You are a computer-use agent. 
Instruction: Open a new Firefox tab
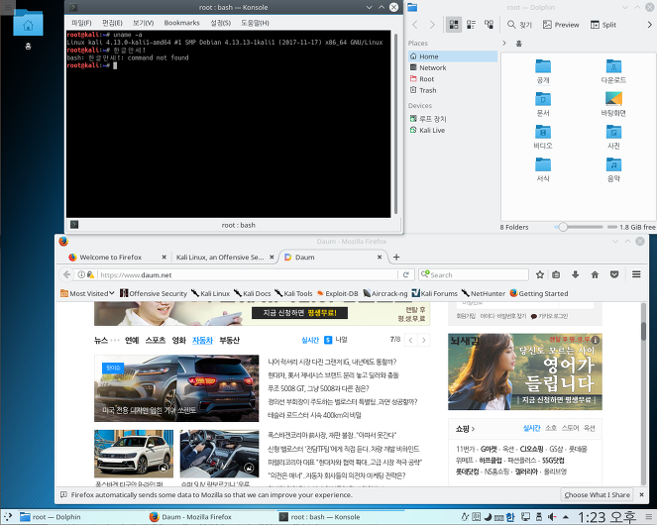[396, 257]
